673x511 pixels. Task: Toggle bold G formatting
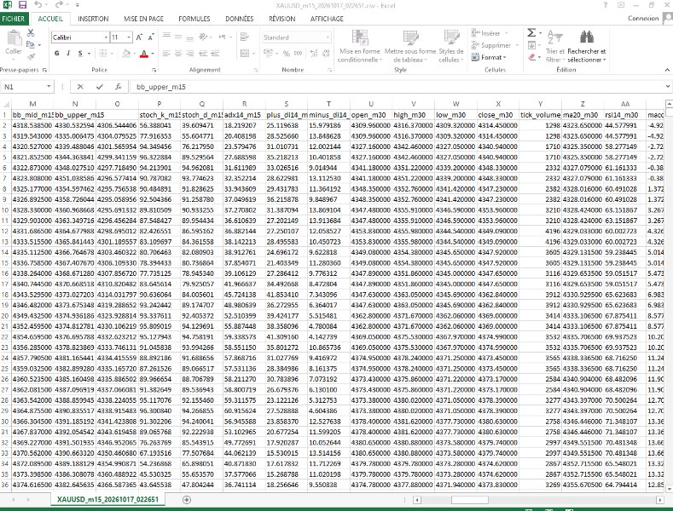tap(56, 53)
